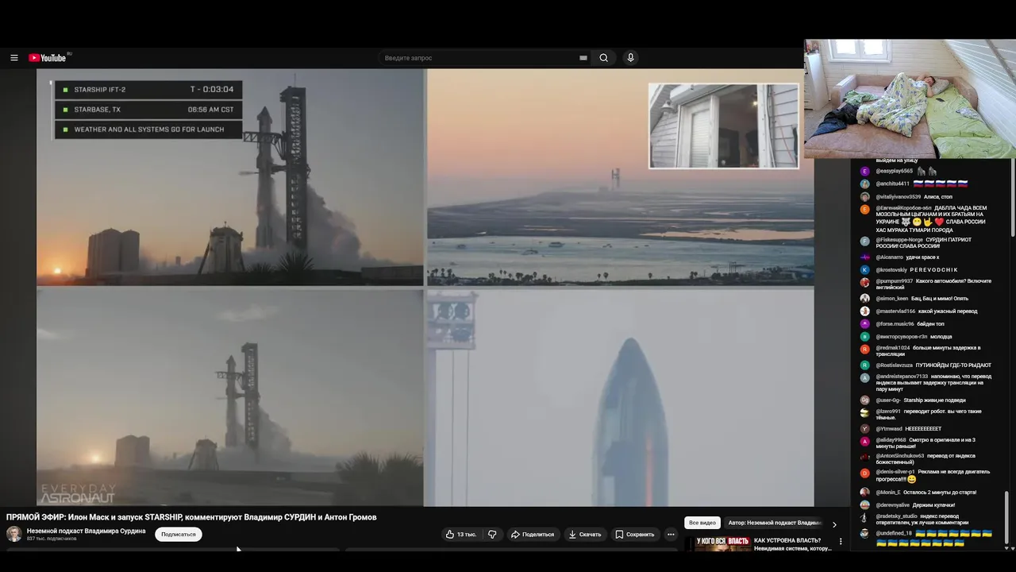
Task: Click username @undefined_18 in chat
Action: click(x=894, y=534)
